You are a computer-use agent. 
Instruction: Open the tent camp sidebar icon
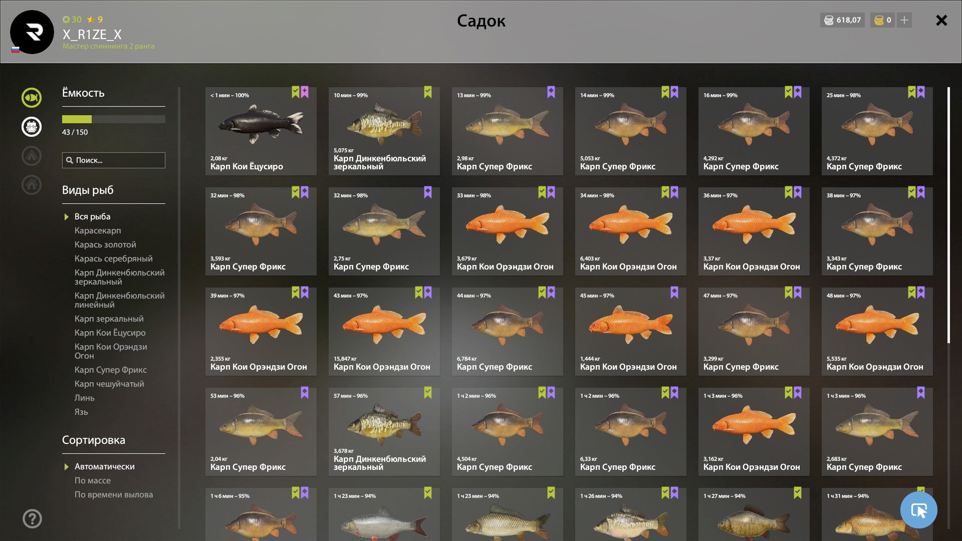(x=31, y=156)
